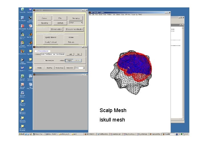
Task: Open the View menu in SPM Graphics window
Action: tap(97, 15)
